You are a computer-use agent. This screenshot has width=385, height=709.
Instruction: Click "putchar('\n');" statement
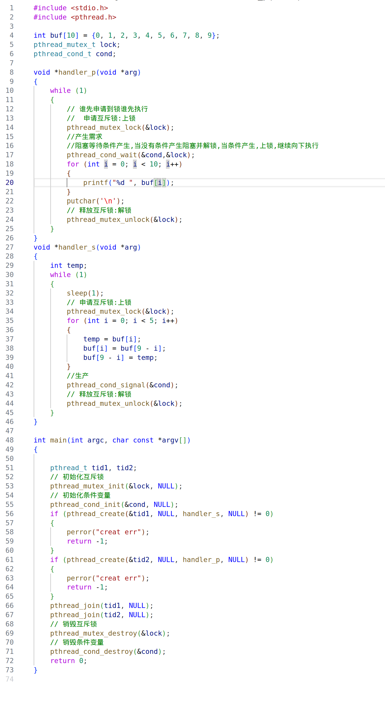click(95, 201)
